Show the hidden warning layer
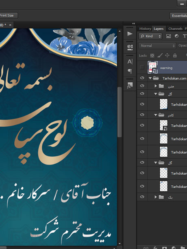The height and width of the screenshot is (249, 187). click(142, 67)
